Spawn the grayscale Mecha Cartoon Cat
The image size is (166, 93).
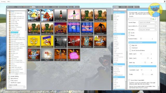[60, 42]
